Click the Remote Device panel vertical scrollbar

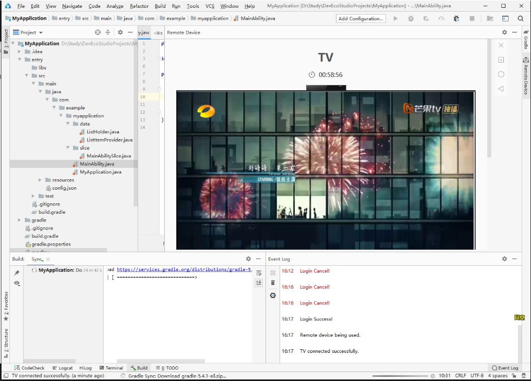click(489, 98)
